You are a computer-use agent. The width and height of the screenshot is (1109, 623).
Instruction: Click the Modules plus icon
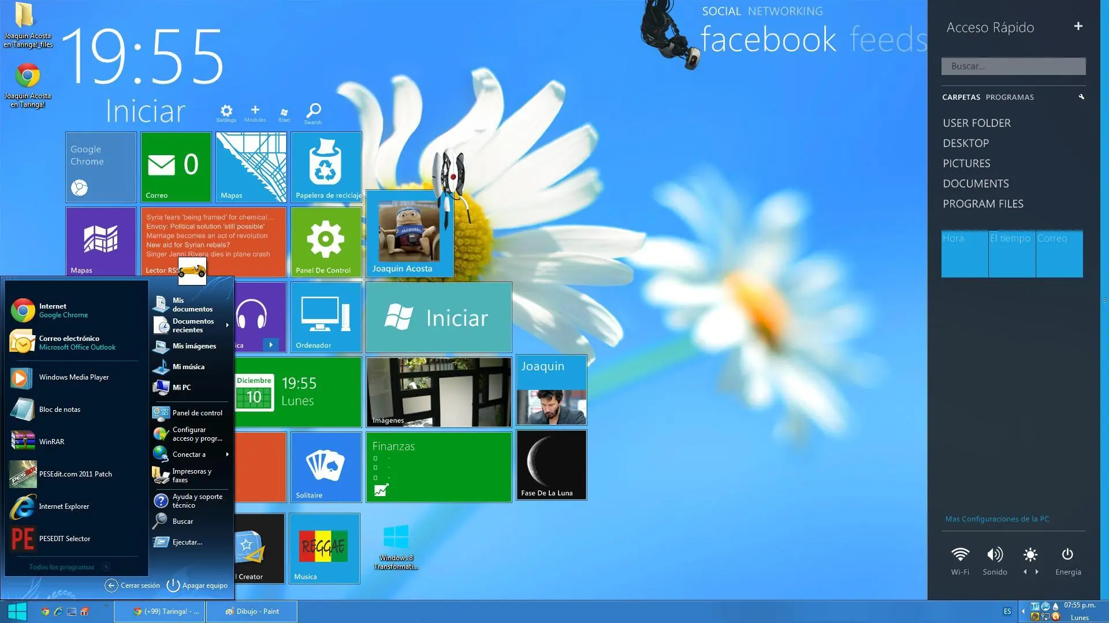click(255, 112)
